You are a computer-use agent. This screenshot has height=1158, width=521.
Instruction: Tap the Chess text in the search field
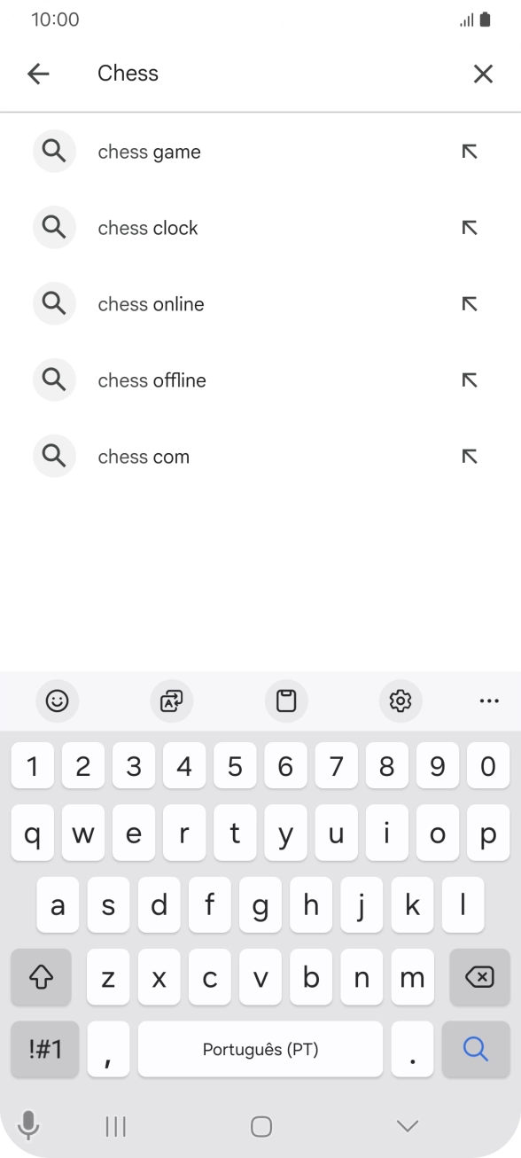tap(128, 74)
